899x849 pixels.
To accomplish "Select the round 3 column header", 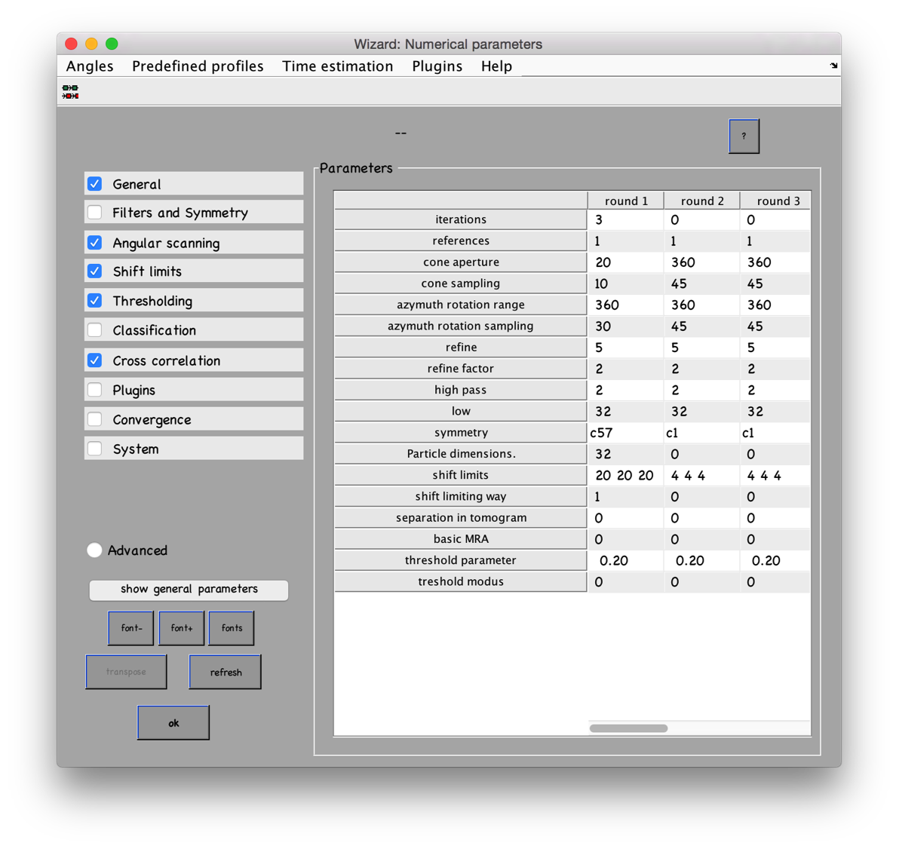I will 776,201.
